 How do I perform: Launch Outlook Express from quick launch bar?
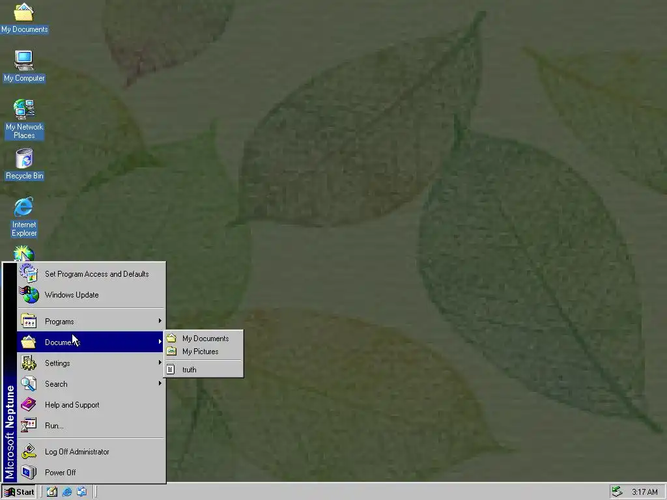81,492
